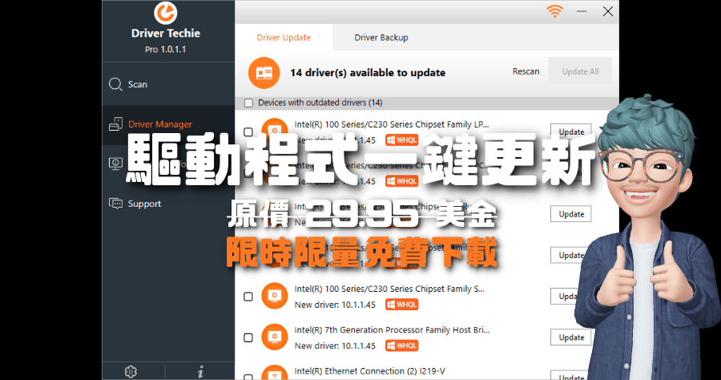Open settings via the gear icon
The height and width of the screenshot is (380, 721).
[131, 371]
